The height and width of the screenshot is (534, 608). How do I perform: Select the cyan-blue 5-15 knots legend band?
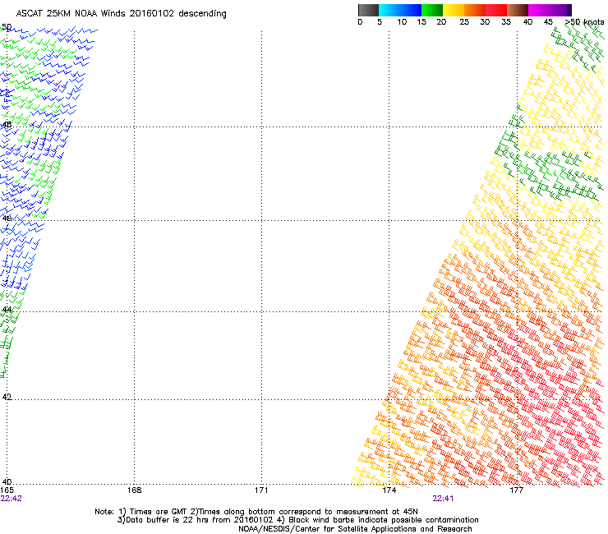[400, 10]
